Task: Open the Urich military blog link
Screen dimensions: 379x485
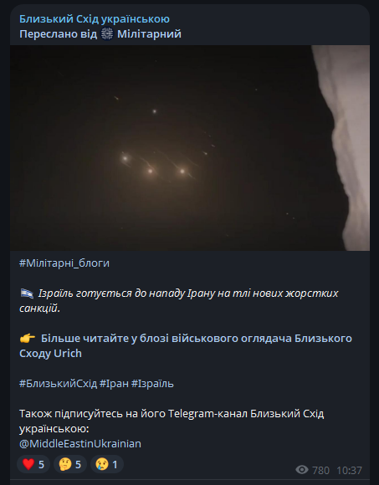Action: 186,346
